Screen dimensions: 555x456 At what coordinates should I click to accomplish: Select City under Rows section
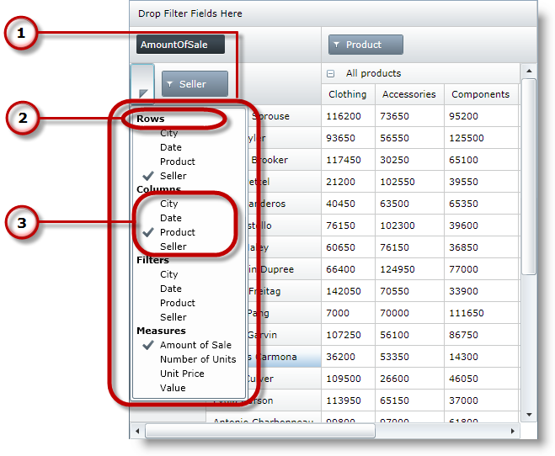click(x=168, y=133)
